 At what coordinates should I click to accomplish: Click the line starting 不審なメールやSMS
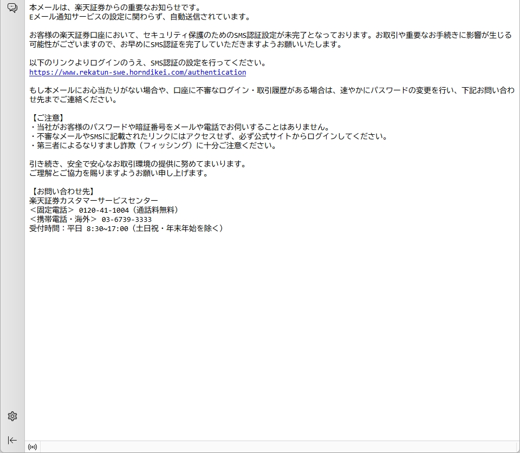[x=208, y=136]
